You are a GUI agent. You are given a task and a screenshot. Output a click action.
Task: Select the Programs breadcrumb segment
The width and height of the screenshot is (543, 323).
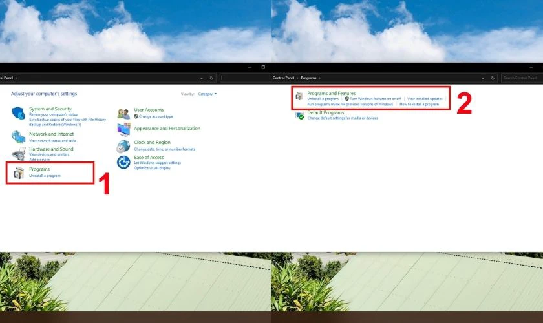pyautogui.click(x=308, y=78)
